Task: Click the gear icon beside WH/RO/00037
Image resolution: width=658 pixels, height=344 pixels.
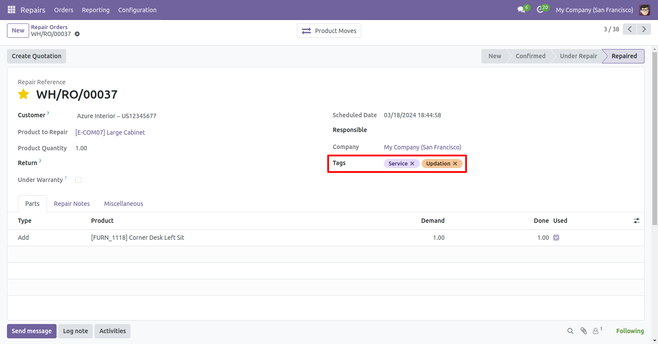Action: pos(77,34)
